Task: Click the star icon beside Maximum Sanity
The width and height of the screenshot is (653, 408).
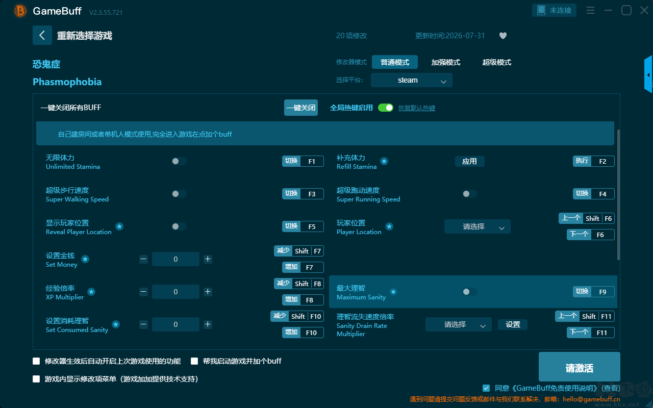Action: (x=393, y=292)
